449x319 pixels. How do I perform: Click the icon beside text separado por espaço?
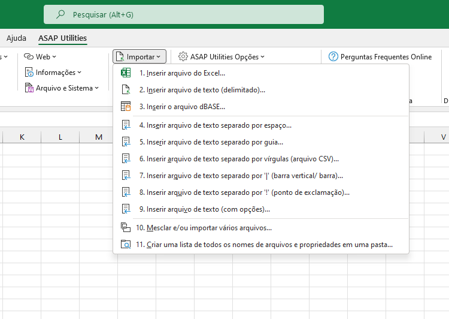click(126, 125)
